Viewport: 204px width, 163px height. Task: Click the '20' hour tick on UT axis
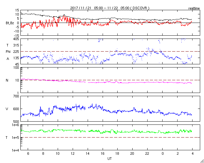coord(133,153)
